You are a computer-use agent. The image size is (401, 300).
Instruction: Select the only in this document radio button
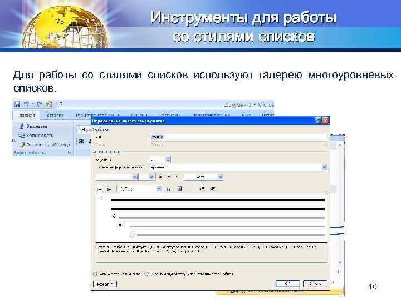95,274
